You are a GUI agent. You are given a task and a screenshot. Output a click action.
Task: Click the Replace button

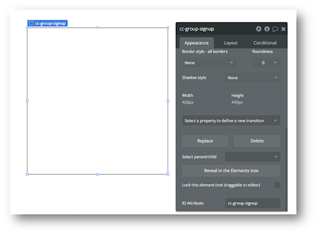click(x=205, y=141)
